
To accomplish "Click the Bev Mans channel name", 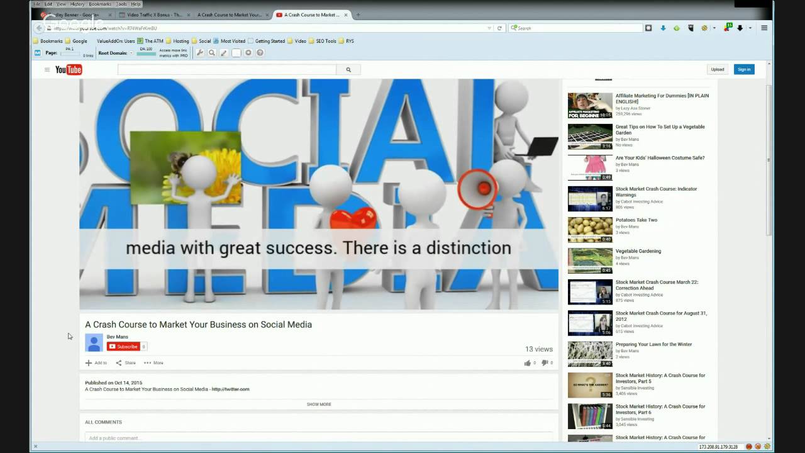I will (x=118, y=337).
